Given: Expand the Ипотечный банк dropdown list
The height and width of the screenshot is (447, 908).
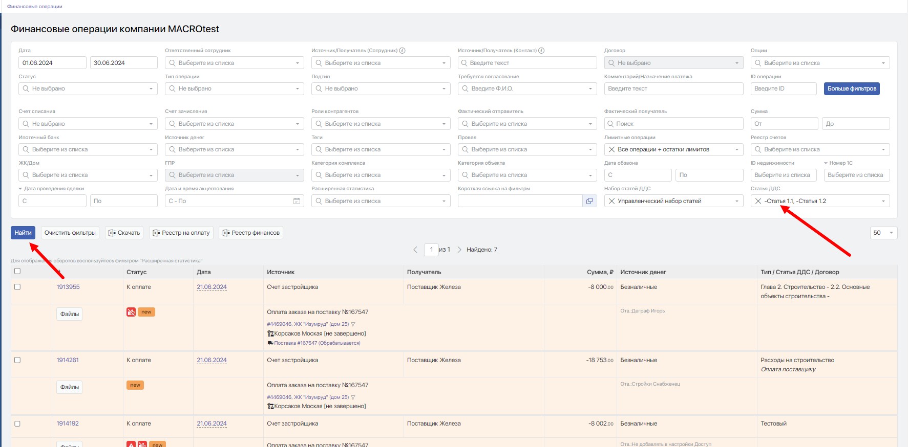Looking at the screenshot, I should 88,149.
